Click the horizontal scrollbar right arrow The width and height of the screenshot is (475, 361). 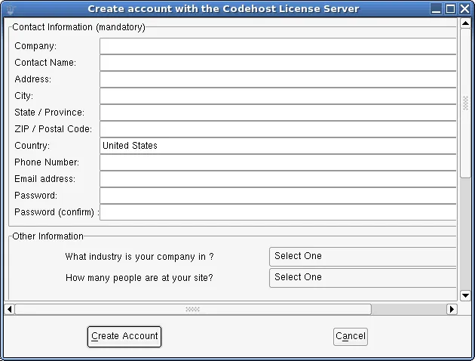pyautogui.click(x=452, y=309)
